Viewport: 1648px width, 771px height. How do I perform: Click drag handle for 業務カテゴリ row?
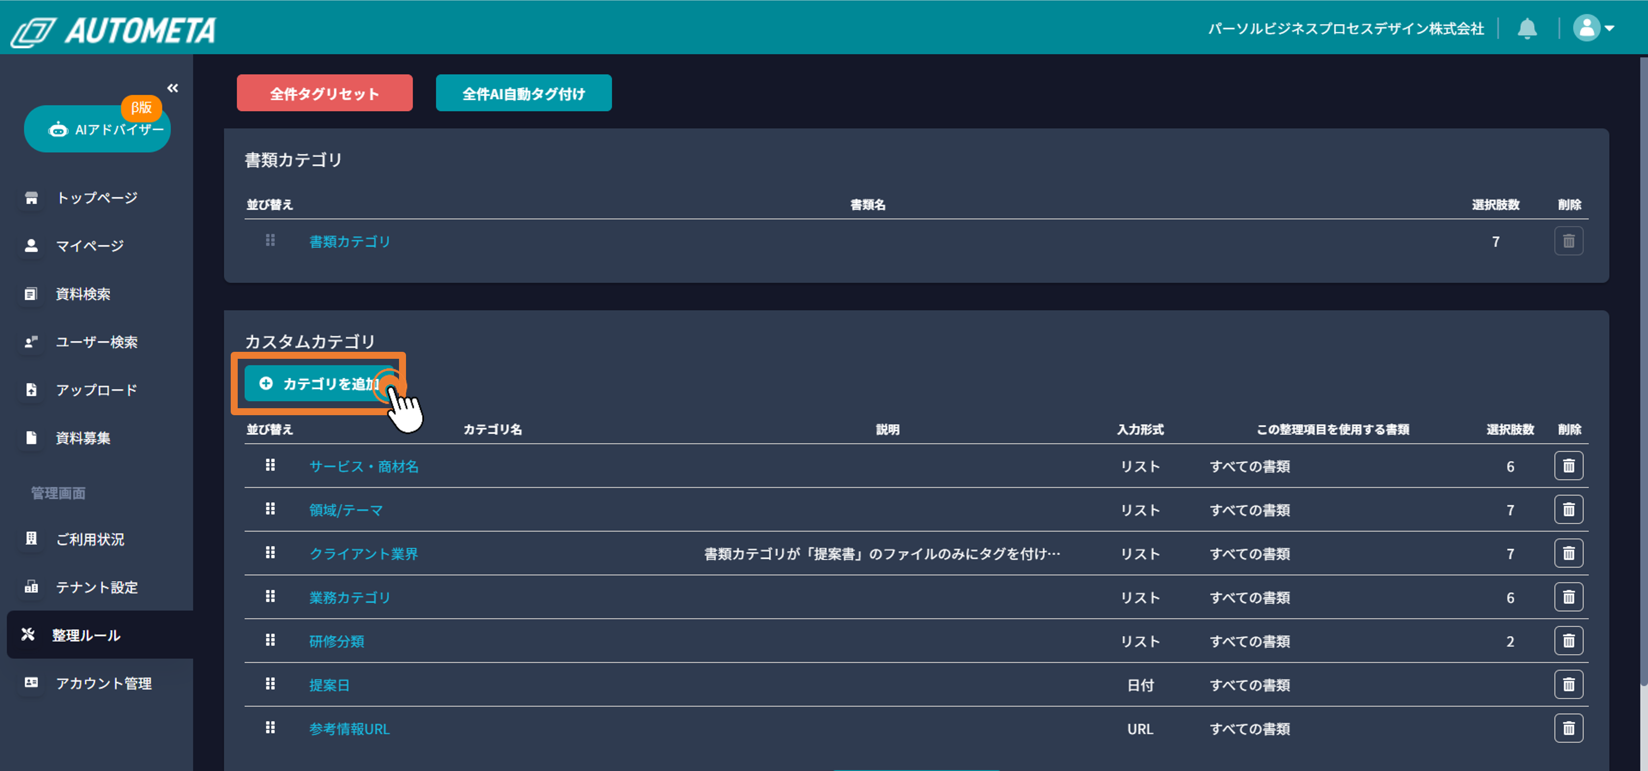(x=270, y=596)
